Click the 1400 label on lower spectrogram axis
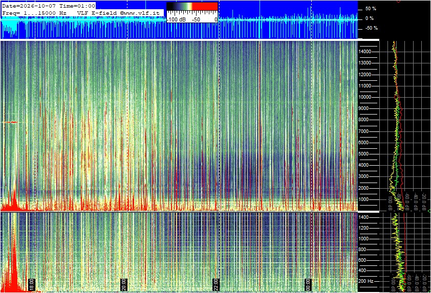The width and height of the screenshot is (431, 293). point(363,217)
